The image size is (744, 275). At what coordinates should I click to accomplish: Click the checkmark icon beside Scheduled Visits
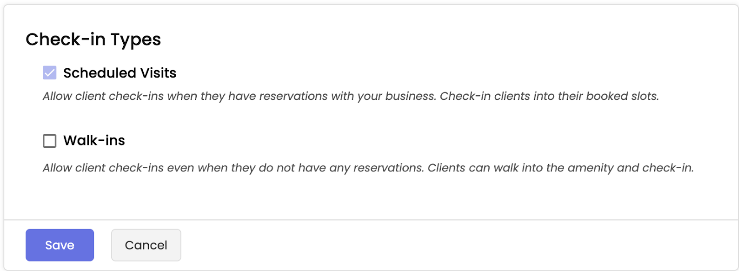(x=49, y=73)
